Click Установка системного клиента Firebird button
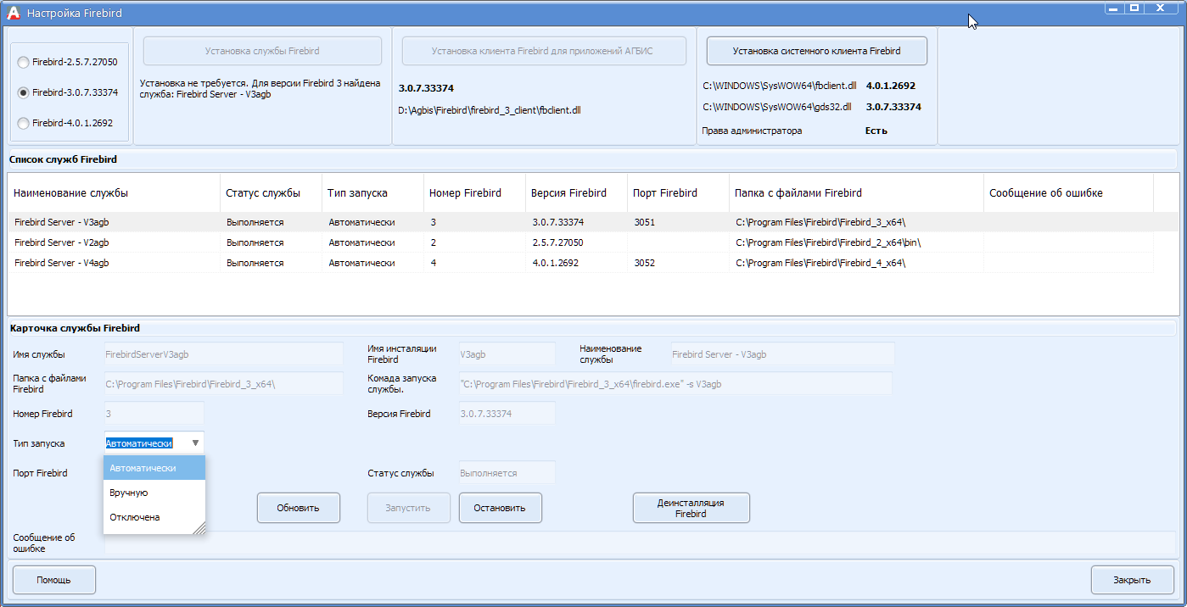 point(816,51)
